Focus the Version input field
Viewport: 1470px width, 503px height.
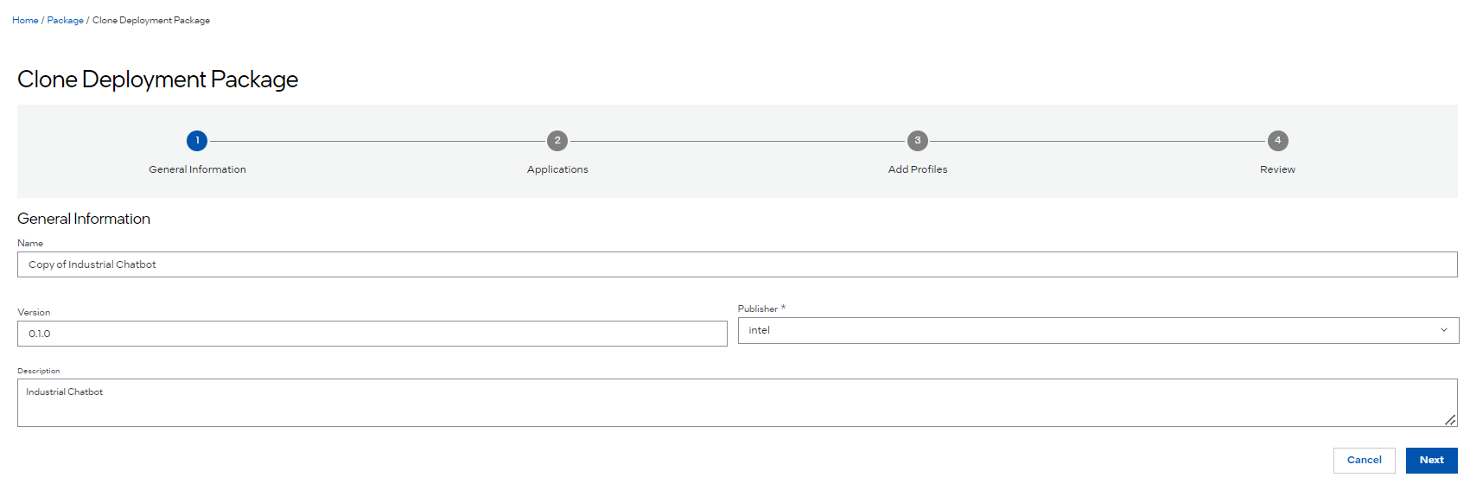(x=372, y=334)
